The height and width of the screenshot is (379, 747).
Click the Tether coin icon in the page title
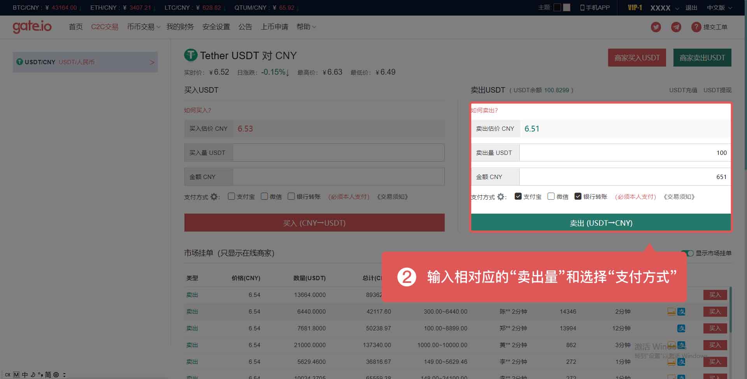point(191,55)
